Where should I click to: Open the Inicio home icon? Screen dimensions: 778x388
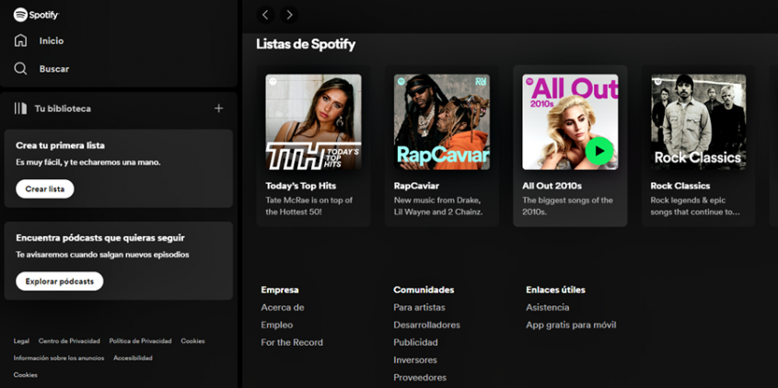[20, 40]
